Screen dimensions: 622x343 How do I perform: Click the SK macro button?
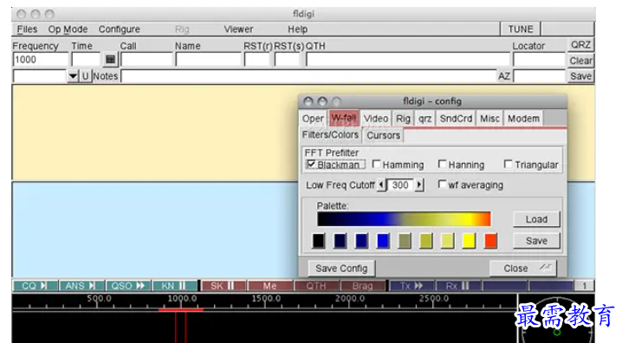tap(224, 286)
